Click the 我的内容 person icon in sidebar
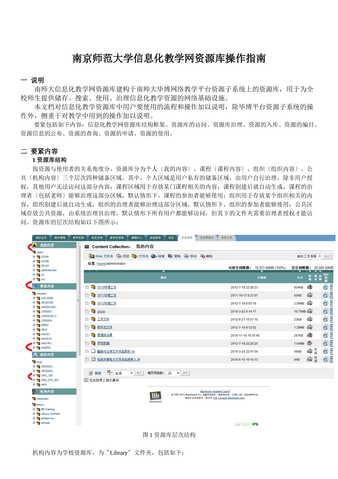This screenshot has width=338, height=479. point(35,245)
